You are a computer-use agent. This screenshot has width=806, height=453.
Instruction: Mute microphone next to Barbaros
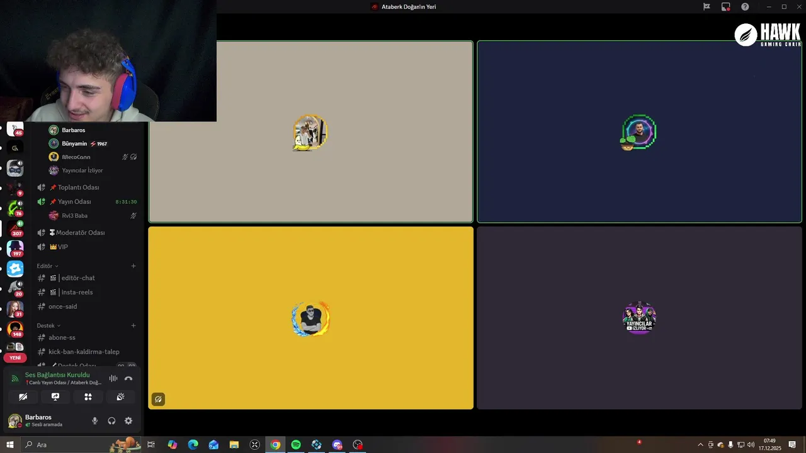pyautogui.click(x=95, y=421)
